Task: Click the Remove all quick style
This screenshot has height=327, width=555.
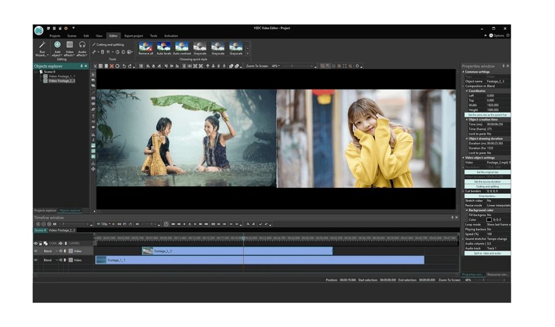Action: point(145,47)
